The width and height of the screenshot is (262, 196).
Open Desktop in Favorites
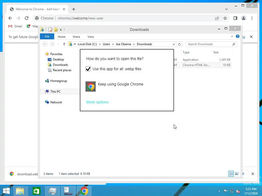tap(58, 59)
